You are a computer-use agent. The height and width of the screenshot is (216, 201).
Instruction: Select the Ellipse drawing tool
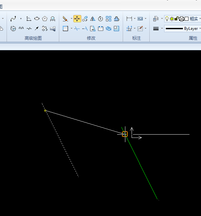pos(37,18)
